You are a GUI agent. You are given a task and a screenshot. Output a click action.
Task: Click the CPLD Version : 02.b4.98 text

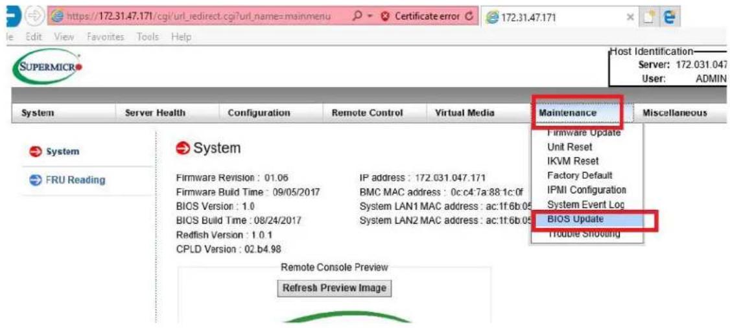(229, 250)
